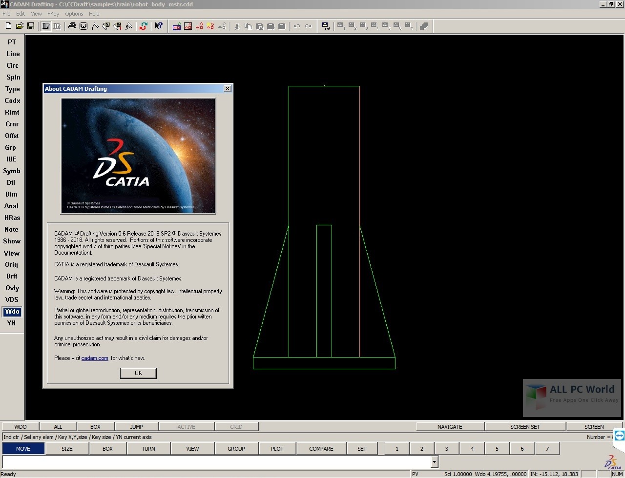Screen dimensions: 625x478
Task: Open the File menu
Action: pos(6,14)
